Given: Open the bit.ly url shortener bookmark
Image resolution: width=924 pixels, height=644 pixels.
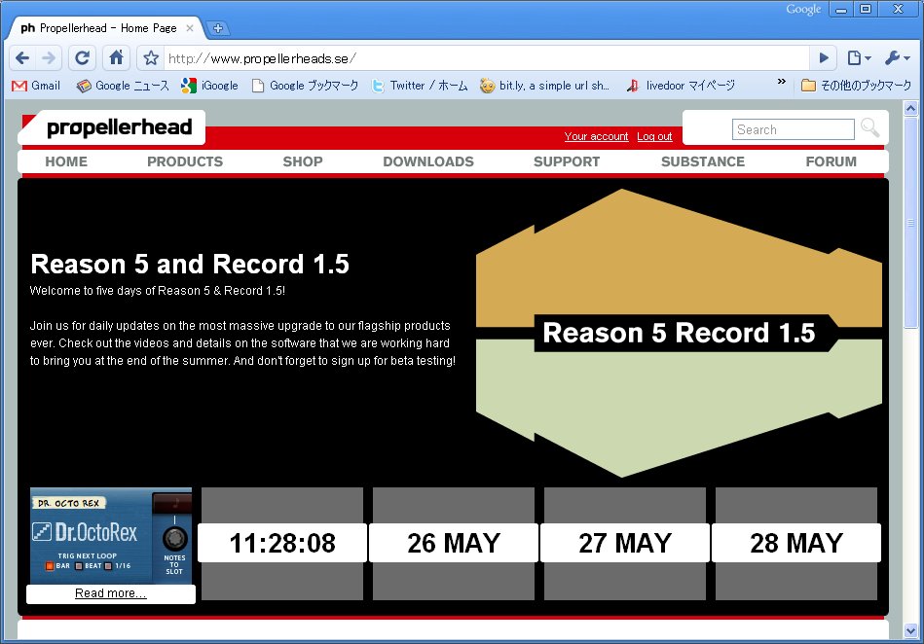Looking at the screenshot, I should point(544,86).
